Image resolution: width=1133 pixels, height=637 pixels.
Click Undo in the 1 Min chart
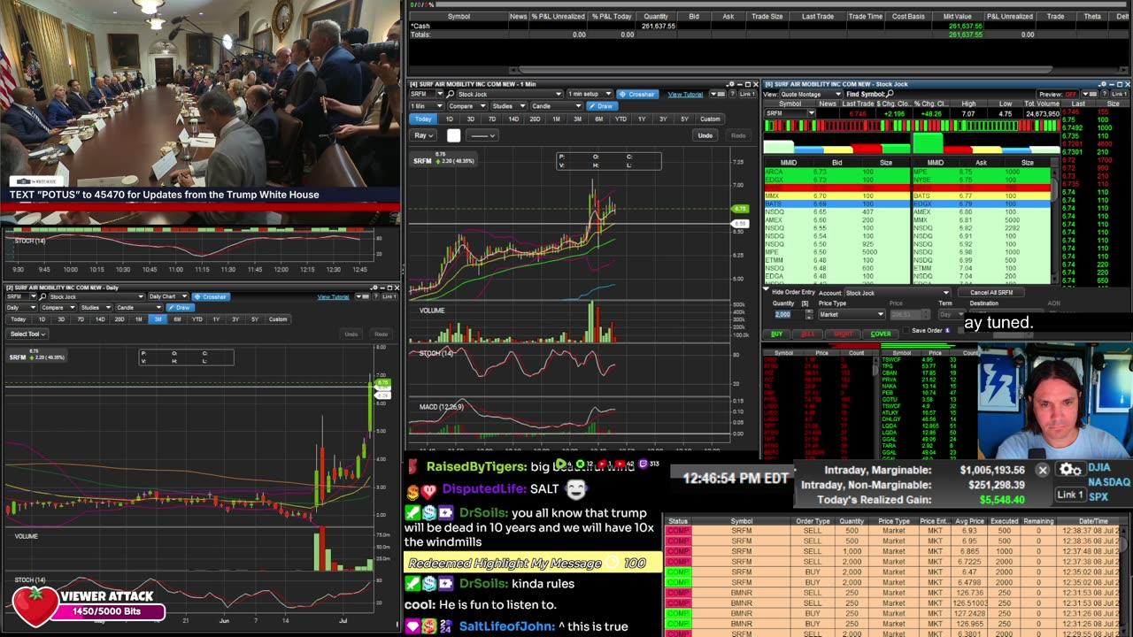point(705,135)
